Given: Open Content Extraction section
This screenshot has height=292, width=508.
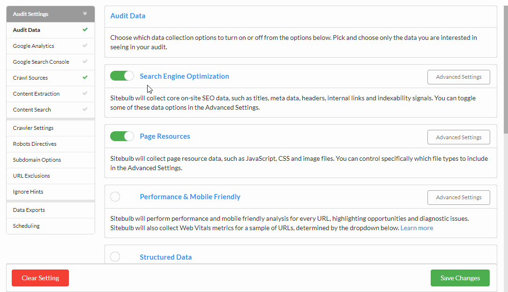Looking at the screenshot, I should [x=51, y=94].
